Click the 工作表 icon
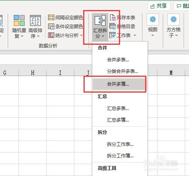189x176 pixels. click(112, 35)
